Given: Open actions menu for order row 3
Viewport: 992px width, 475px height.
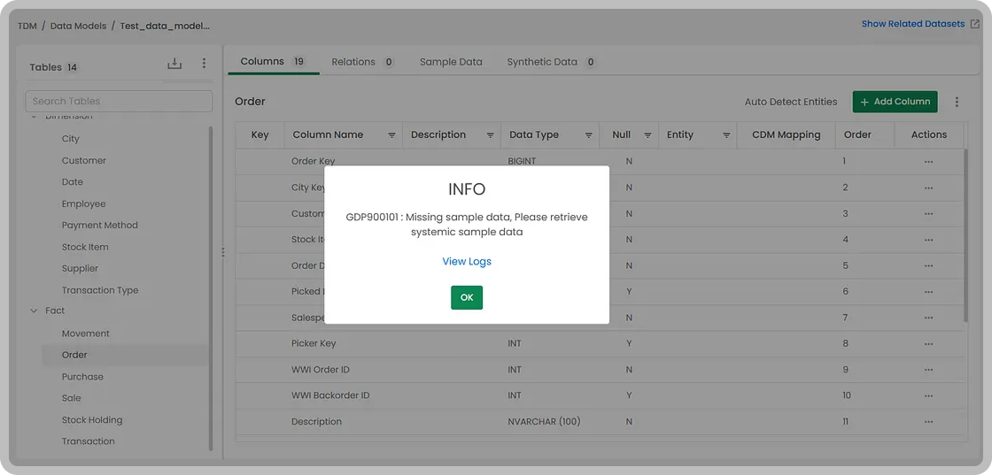Looking at the screenshot, I should click(x=929, y=214).
